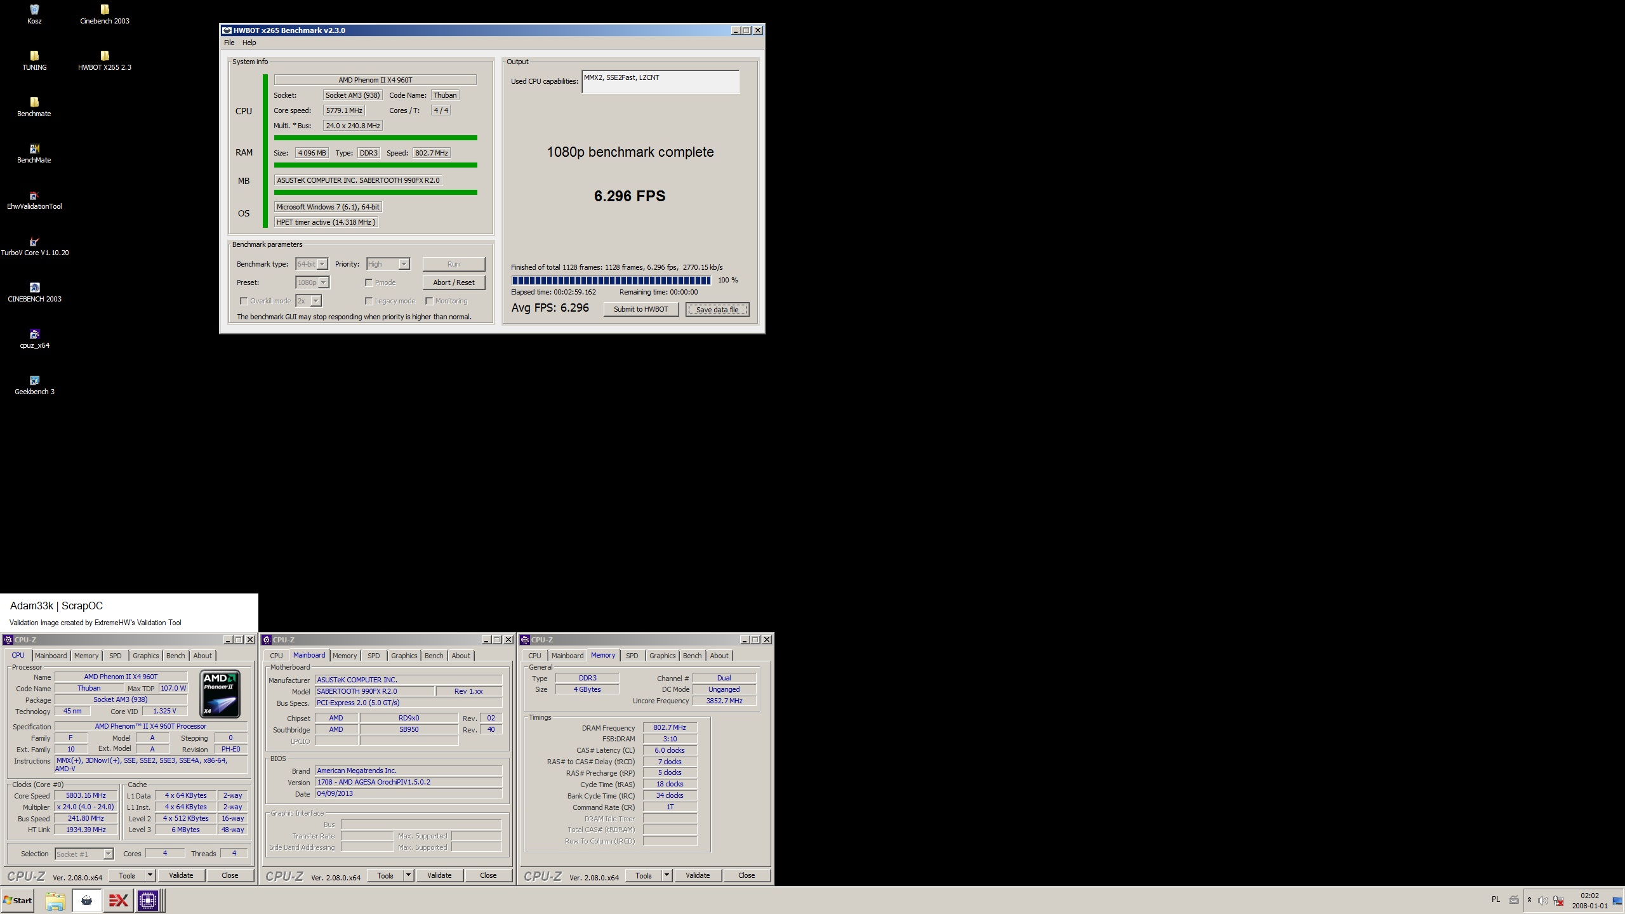Open the Benchmate folder icon
Screen dimensions: 1625x914
[34, 107]
